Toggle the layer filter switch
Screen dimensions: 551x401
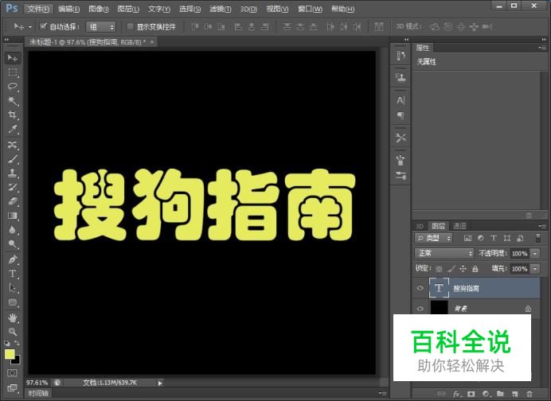tap(537, 238)
